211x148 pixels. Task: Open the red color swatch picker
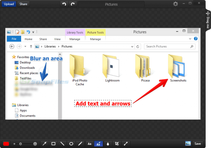click(6, 144)
